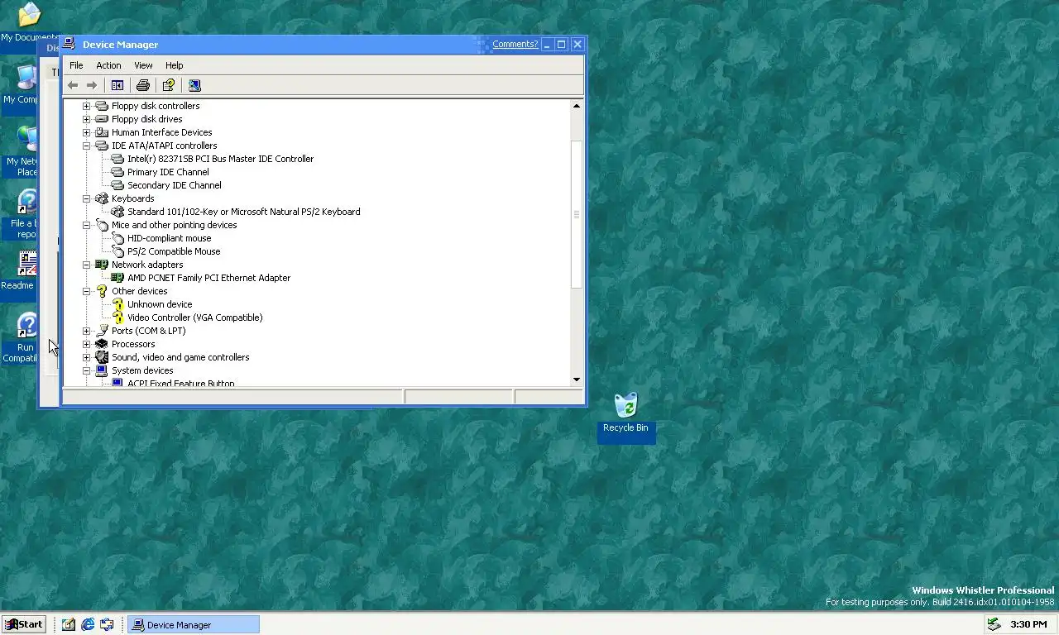The height and width of the screenshot is (635, 1059).
Task: Open the Help menu
Action: [x=174, y=65]
